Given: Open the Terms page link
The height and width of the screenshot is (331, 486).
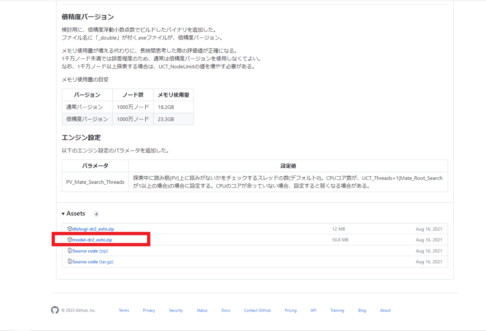Looking at the screenshot, I should tap(123, 310).
